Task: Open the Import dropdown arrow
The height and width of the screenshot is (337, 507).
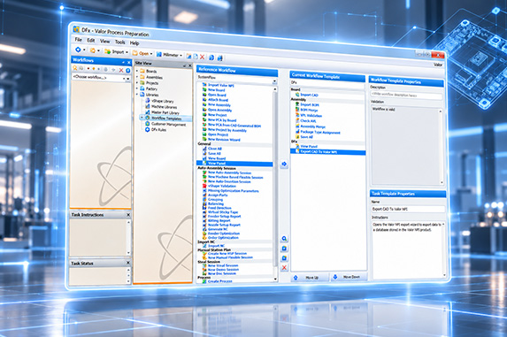Action: [127, 52]
